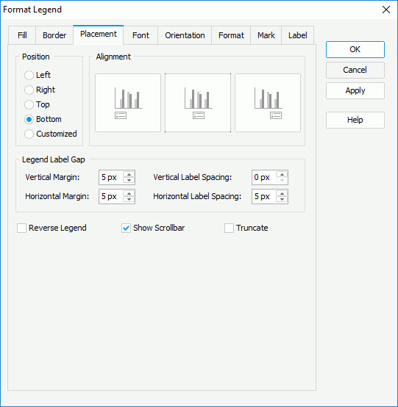
Task: Click the Horizontal Margin value field
Action: click(x=111, y=196)
